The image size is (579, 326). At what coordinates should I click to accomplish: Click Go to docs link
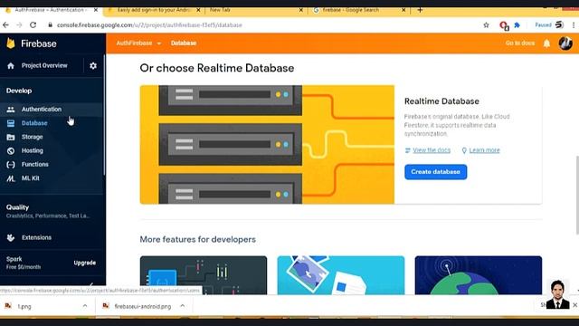[520, 43]
